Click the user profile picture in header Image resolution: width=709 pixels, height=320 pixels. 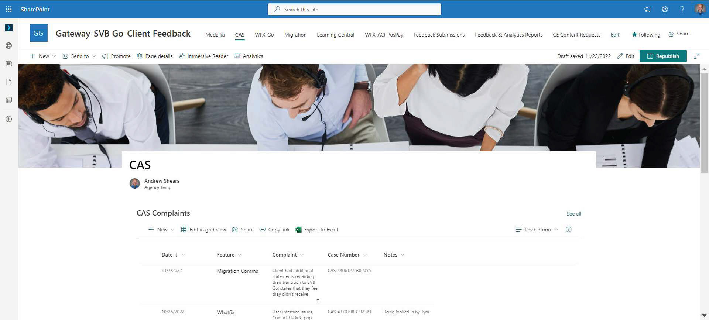tap(700, 9)
